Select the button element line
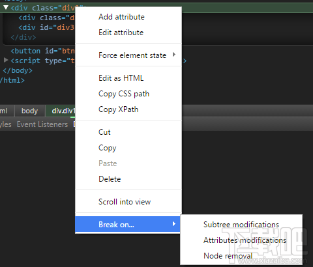Screen dimensions: 313x267 pos(42,51)
